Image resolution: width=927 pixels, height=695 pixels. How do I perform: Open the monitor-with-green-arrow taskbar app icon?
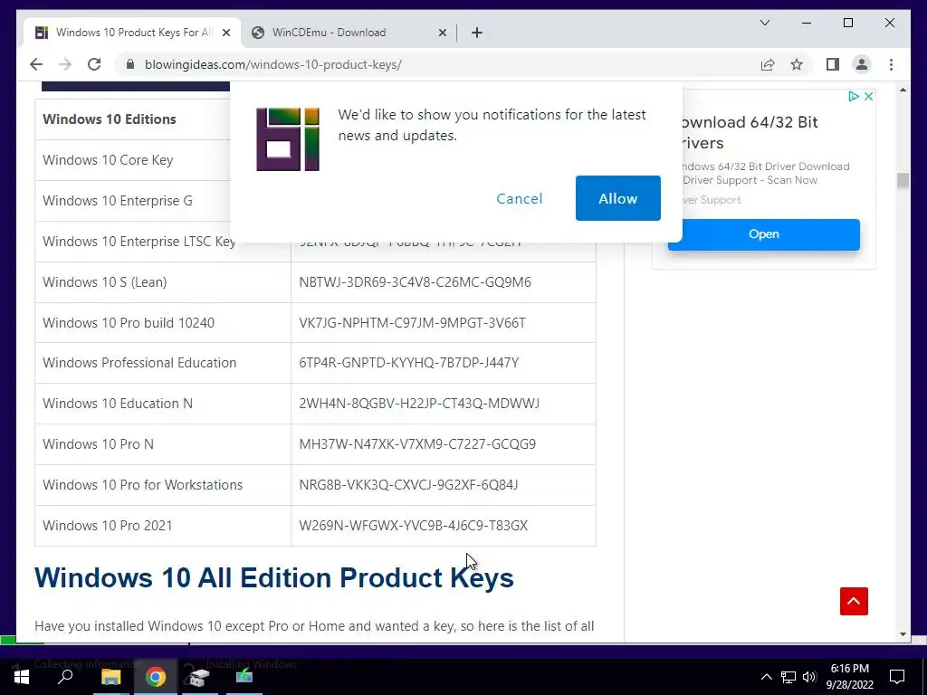(244, 677)
